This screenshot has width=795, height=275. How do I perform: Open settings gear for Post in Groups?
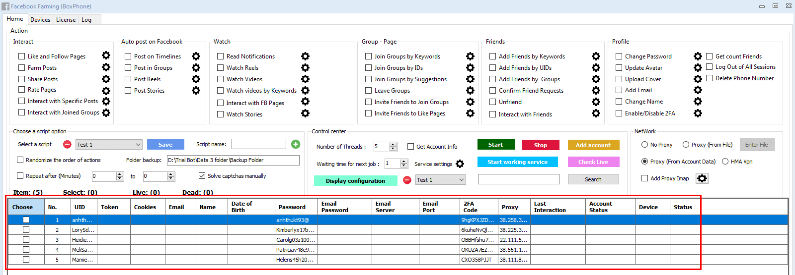[x=196, y=67]
